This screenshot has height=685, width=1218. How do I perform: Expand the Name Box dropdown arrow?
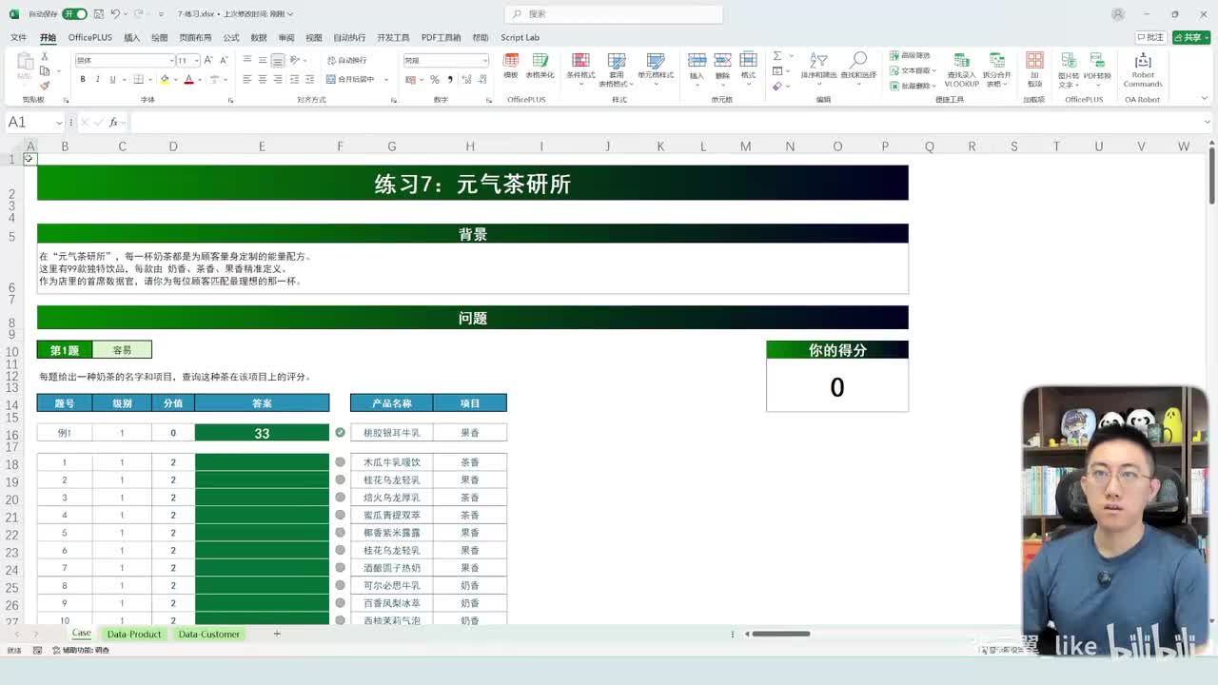[x=59, y=122]
